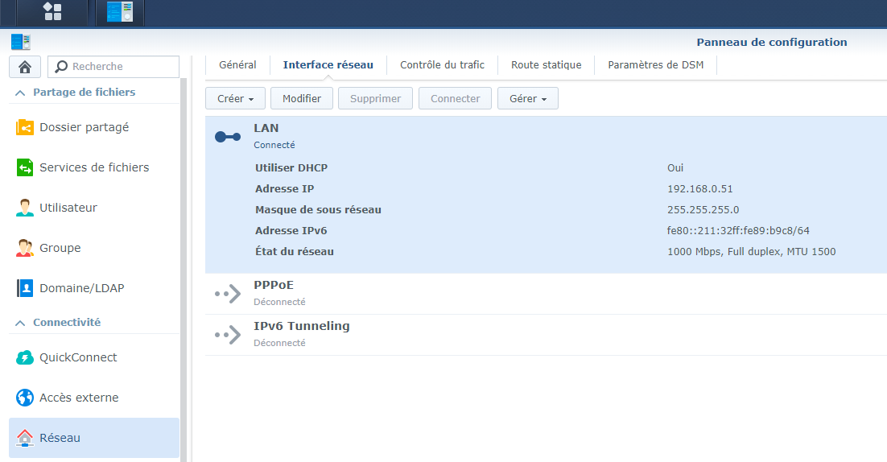Open the Contrôle du trafic tab

point(443,65)
